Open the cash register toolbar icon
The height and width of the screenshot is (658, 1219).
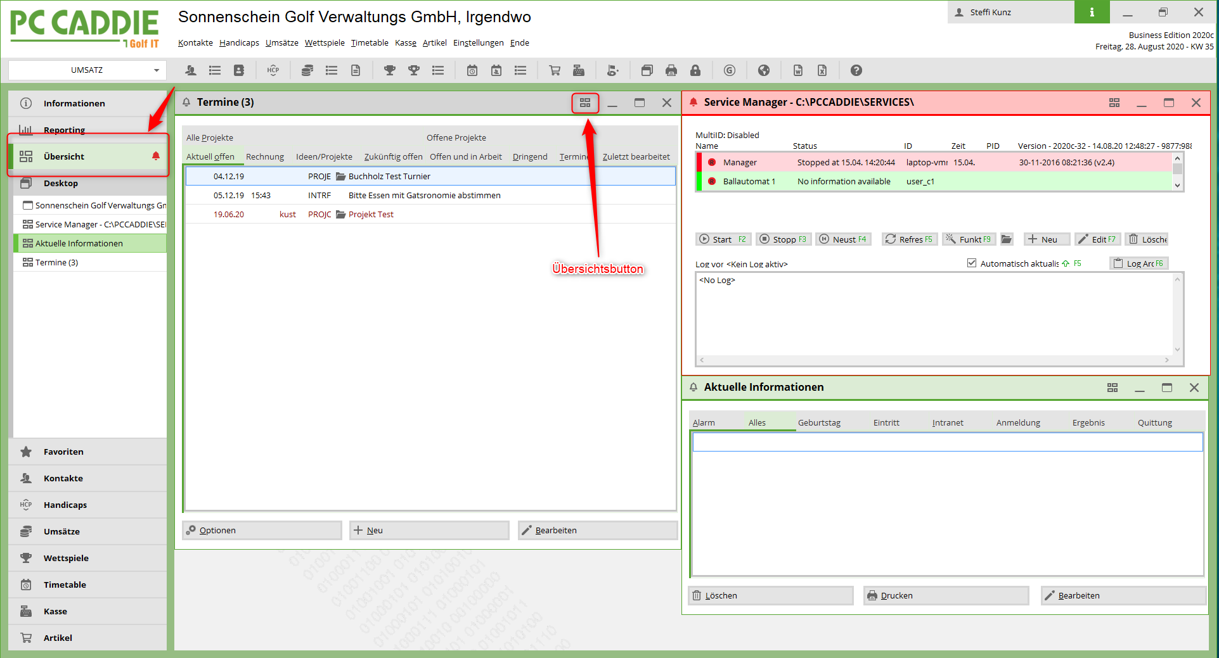point(579,70)
